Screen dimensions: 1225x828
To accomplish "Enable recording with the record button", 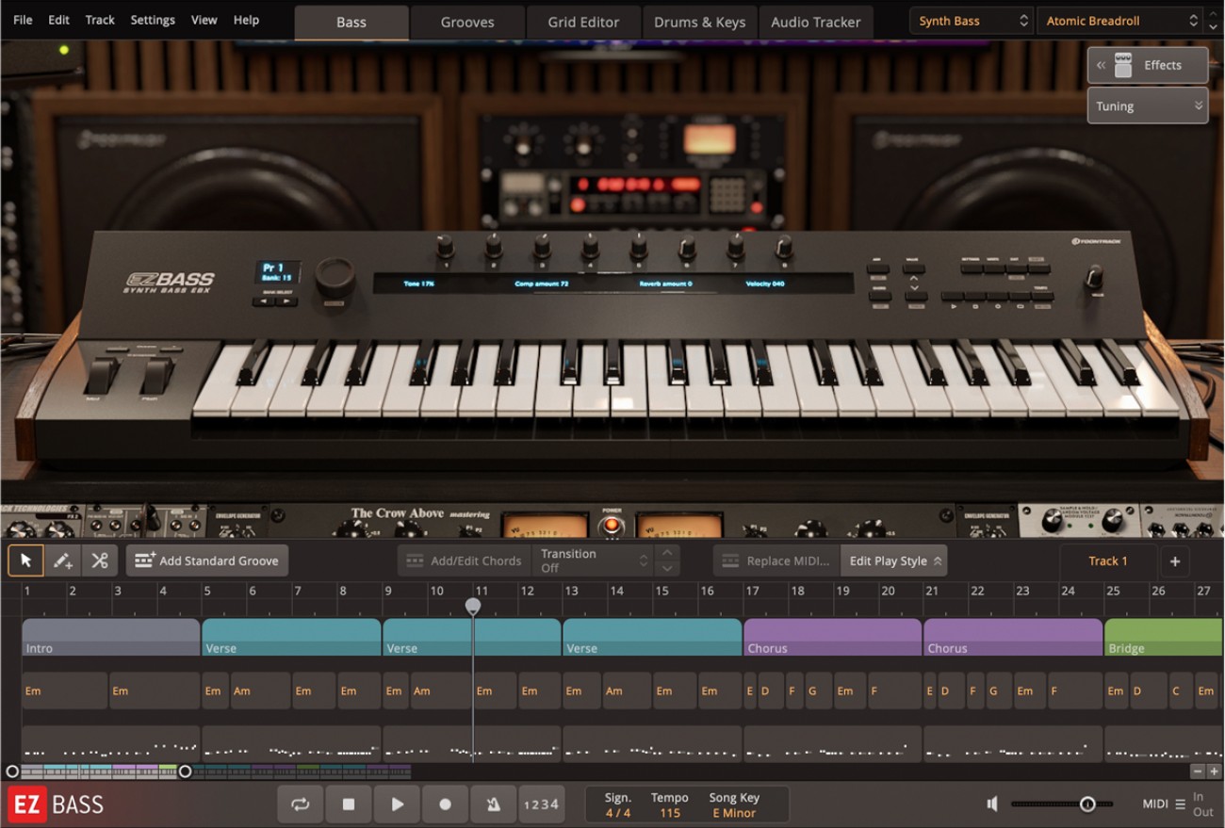I will pyautogui.click(x=445, y=804).
